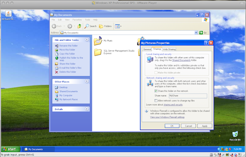Click the Apply button
The height and width of the screenshot is (157, 246).
tap(204, 126)
